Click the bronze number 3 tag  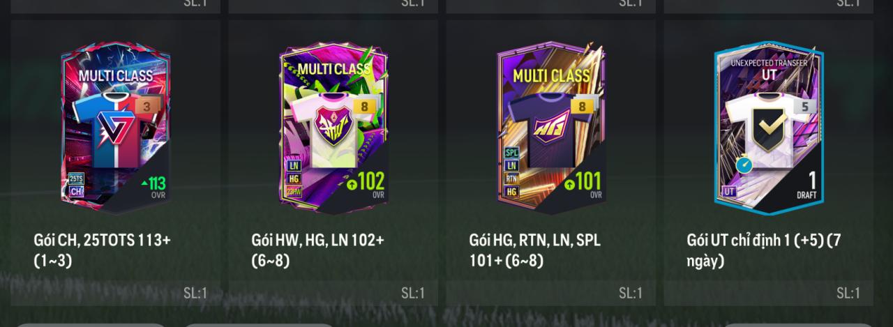(x=147, y=107)
